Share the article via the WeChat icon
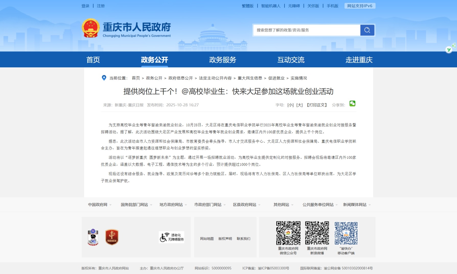 coord(352,104)
